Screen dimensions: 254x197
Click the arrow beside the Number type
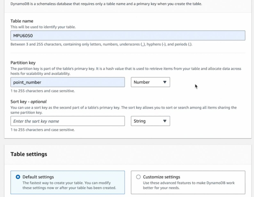(165, 82)
